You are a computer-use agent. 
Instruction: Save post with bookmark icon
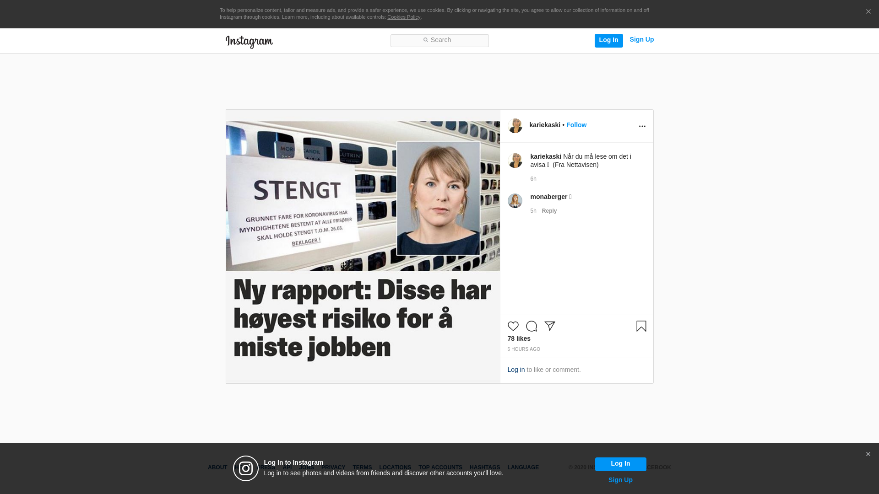[641, 326]
